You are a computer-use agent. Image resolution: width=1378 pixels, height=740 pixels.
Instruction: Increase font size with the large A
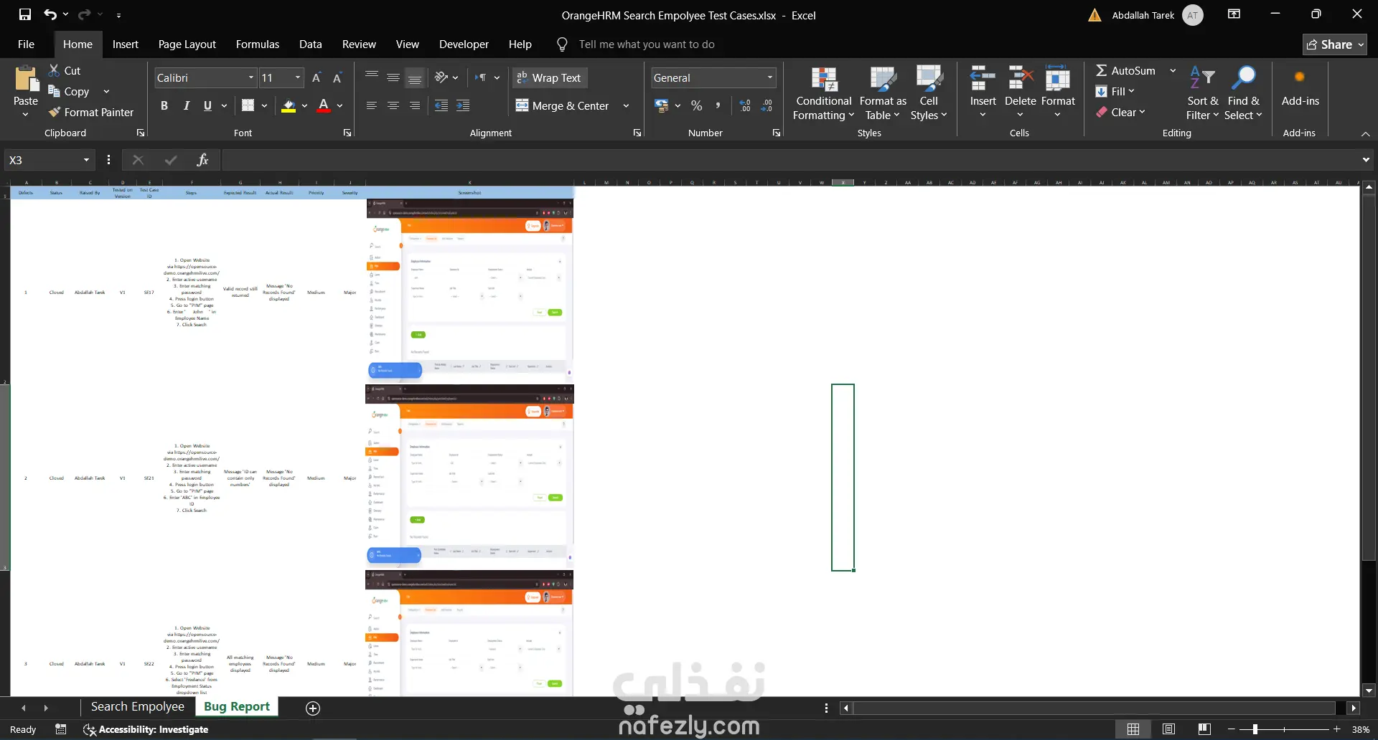(316, 77)
